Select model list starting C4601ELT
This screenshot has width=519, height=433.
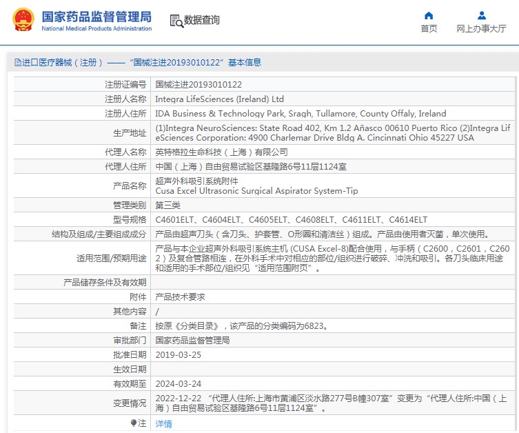point(292,220)
